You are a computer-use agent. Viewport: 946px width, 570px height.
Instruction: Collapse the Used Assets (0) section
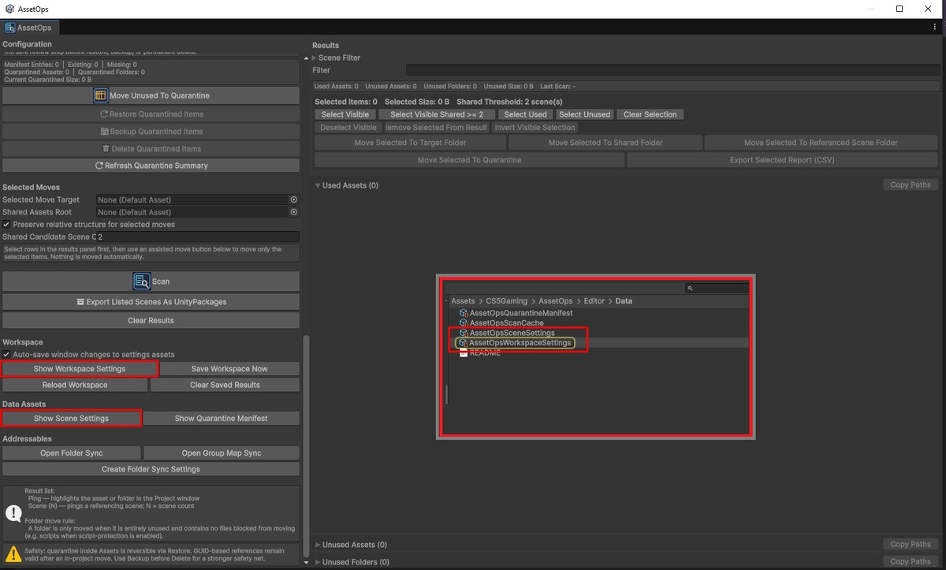tap(318, 186)
